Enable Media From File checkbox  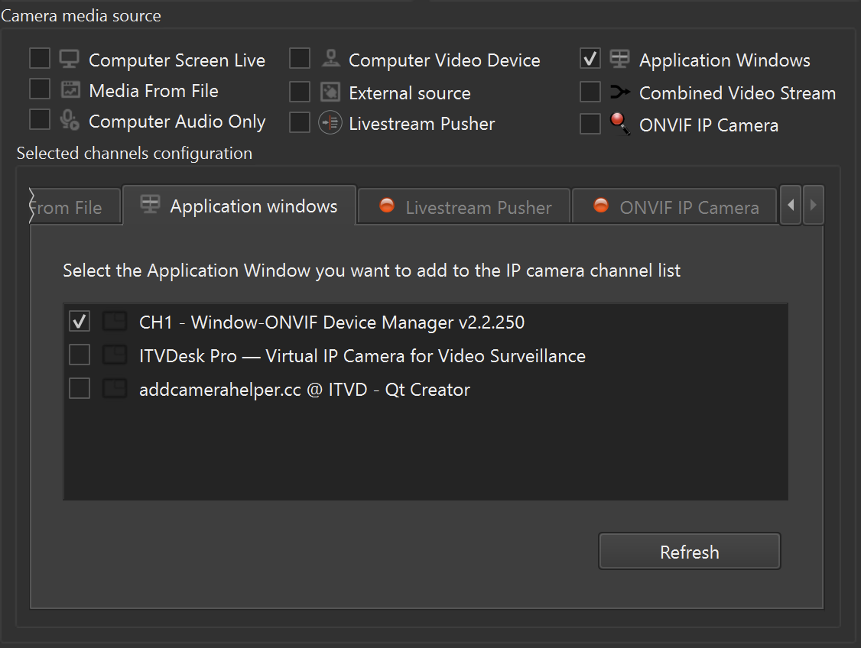40,89
